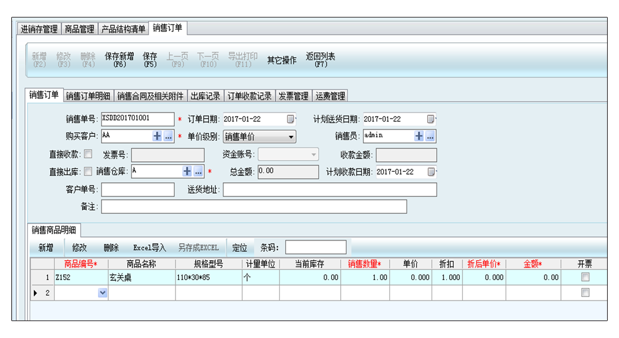Click the ellipsis browse icon beside 购买客户
619x338 pixels.
[x=168, y=136]
